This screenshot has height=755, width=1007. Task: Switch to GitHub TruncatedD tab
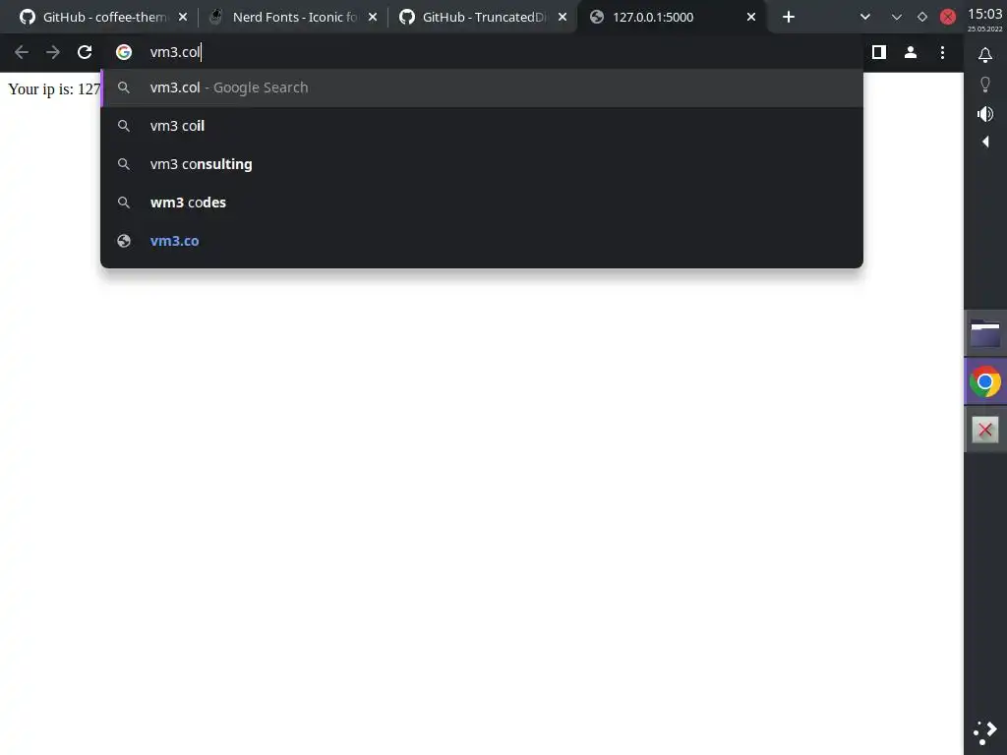(x=482, y=18)
